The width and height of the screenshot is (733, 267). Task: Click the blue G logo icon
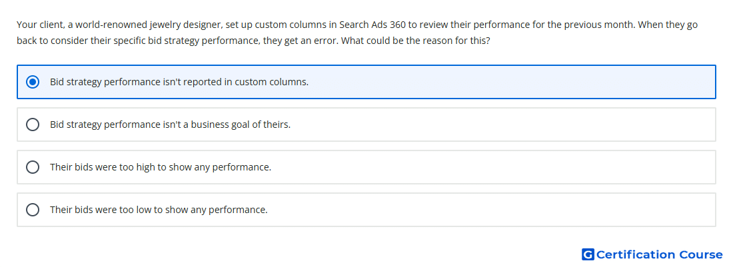tap(588, 254)
